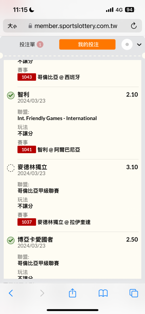The width and height of the screenshot is (145, 314).
Task: Tap the Safari forward arrow
Action: (42, 293)
